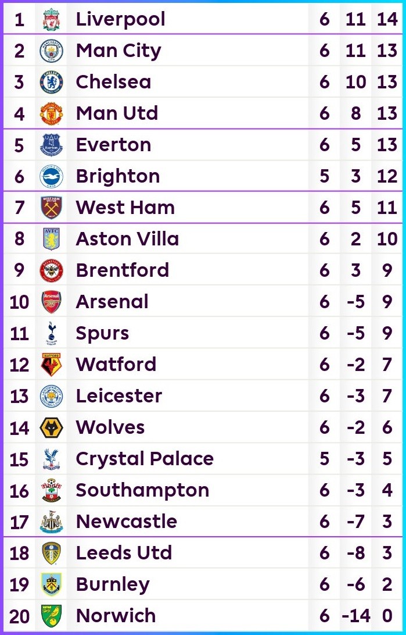Select the Wolves wolf-head badge
This screenshot has width=406, height=635.
pyautogui.click(x=51, y=427)
